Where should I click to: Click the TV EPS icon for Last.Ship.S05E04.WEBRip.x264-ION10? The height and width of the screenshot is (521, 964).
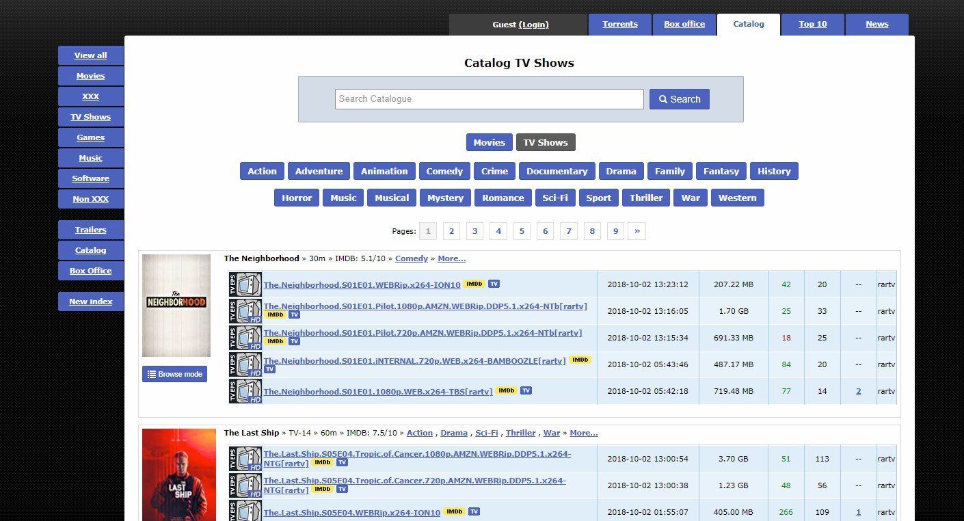pyautogui.click(x=245, y=511)
